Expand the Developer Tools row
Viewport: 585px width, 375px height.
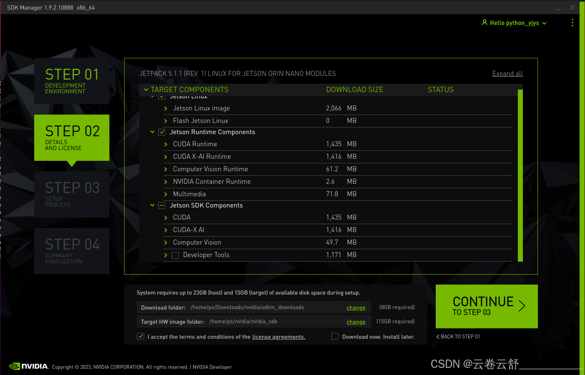[166, 255]
